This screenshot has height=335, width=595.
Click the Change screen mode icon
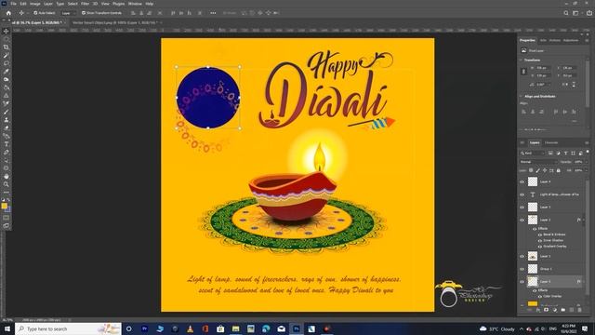coord(7,225)
